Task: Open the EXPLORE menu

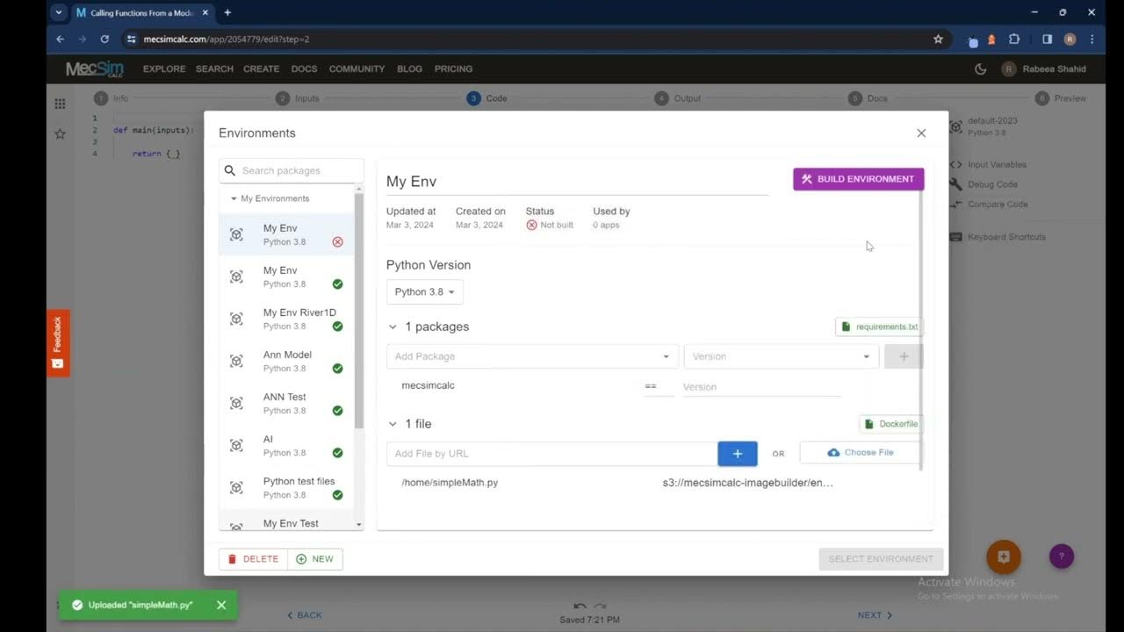Action: coord(164,68)
